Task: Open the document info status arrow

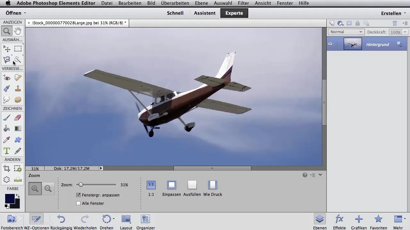Action: (101, 168)
